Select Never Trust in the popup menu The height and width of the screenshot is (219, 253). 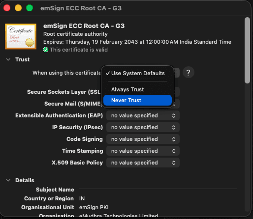pyautogui.click(x=137, y=100)
